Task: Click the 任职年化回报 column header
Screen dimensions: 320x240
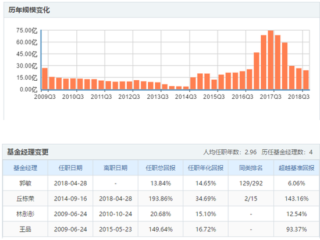Action: pos(206,168)
